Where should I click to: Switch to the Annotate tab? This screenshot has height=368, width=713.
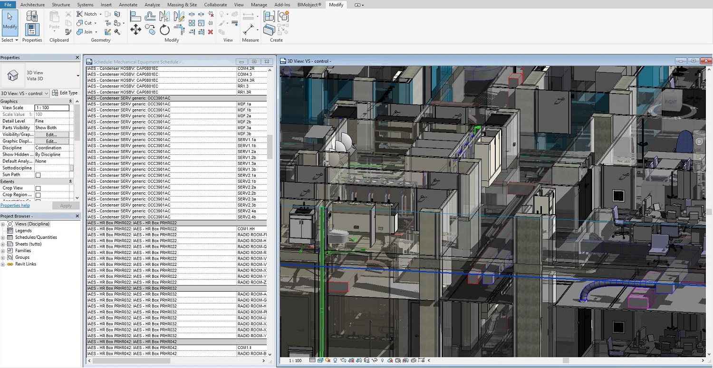point(128,5)
